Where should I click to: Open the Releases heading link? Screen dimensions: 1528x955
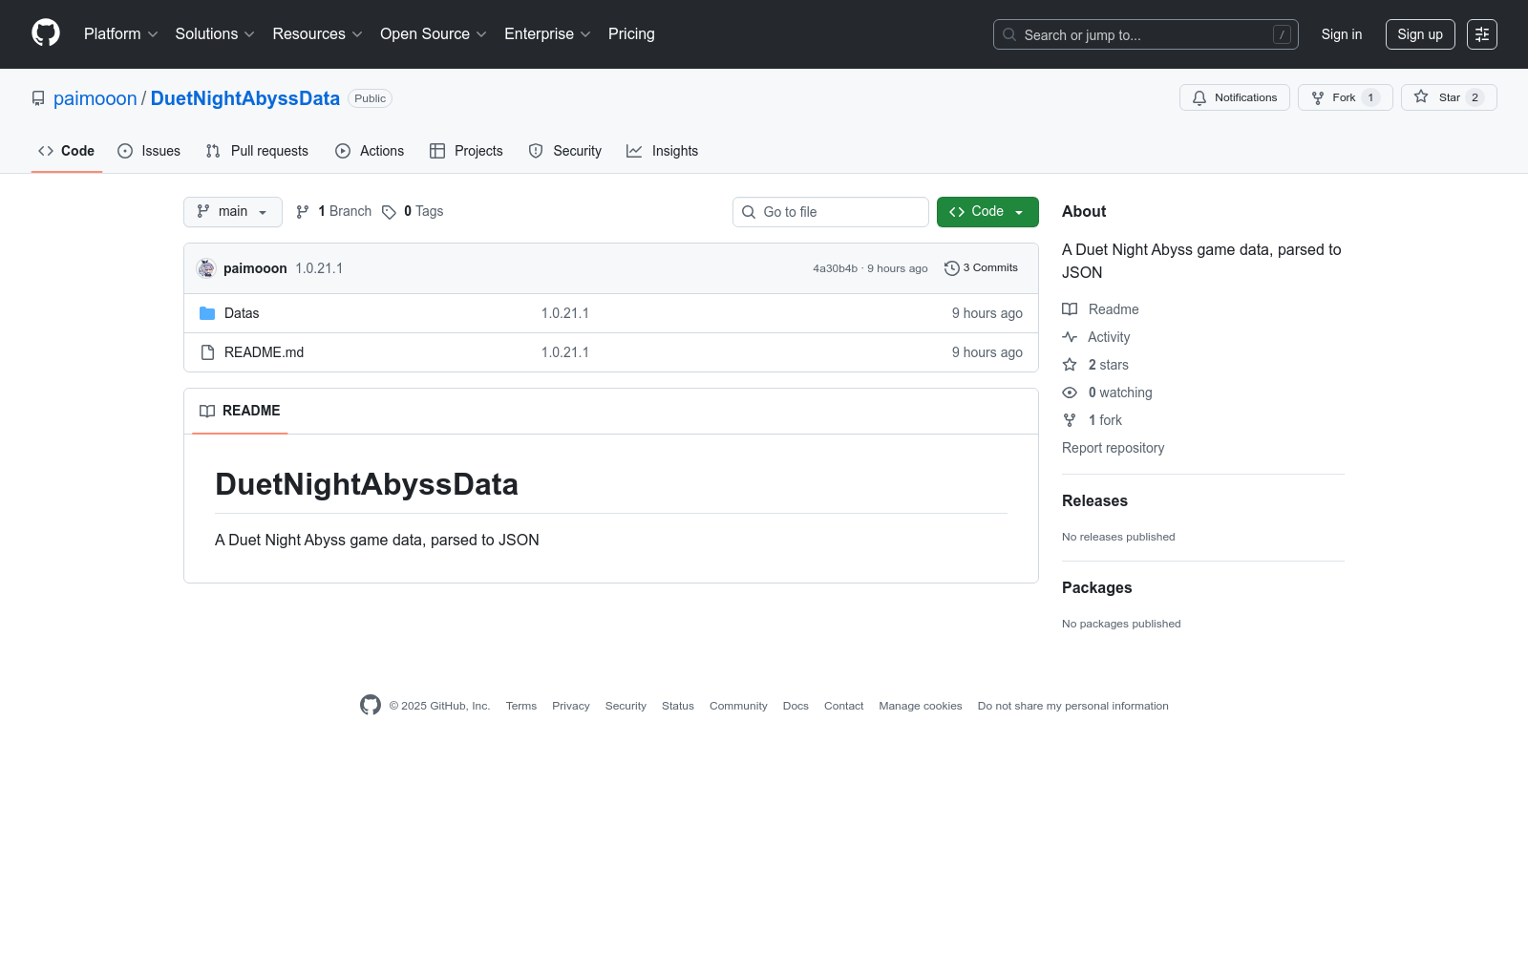[x=1094, y=501]
